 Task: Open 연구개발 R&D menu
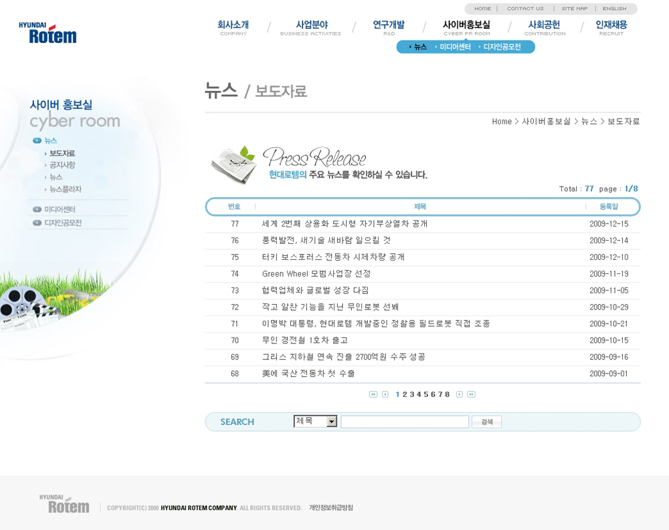point(389,27)
